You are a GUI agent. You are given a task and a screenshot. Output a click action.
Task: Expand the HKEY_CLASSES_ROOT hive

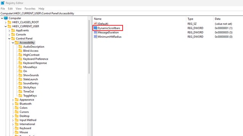6,22
